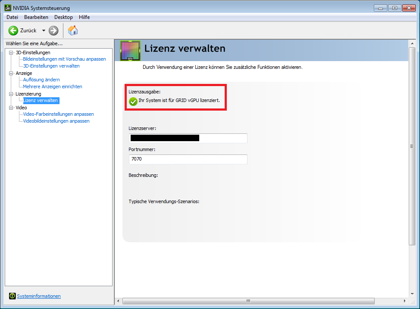Screen dimensions: 420x309
Task: Collapse the Video tree node
Action: (11, 108)
